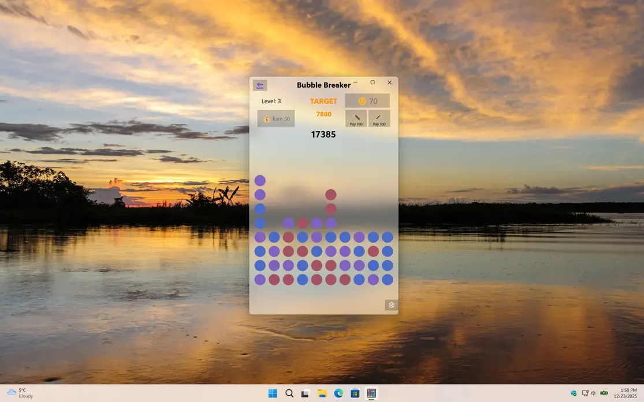The height and width of the screenshot is (402, 644).
Task: Select the topmost blue bubble in rightmost column
Action: coord(388,237)
